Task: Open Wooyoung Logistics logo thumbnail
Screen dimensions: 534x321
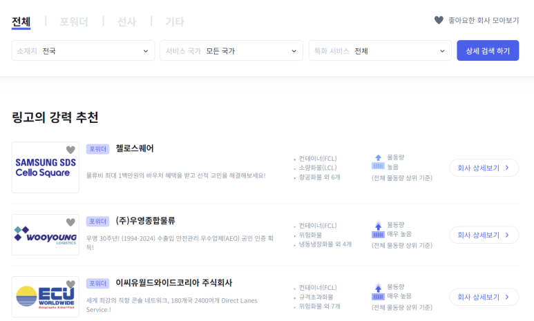Action: (46, 235)
